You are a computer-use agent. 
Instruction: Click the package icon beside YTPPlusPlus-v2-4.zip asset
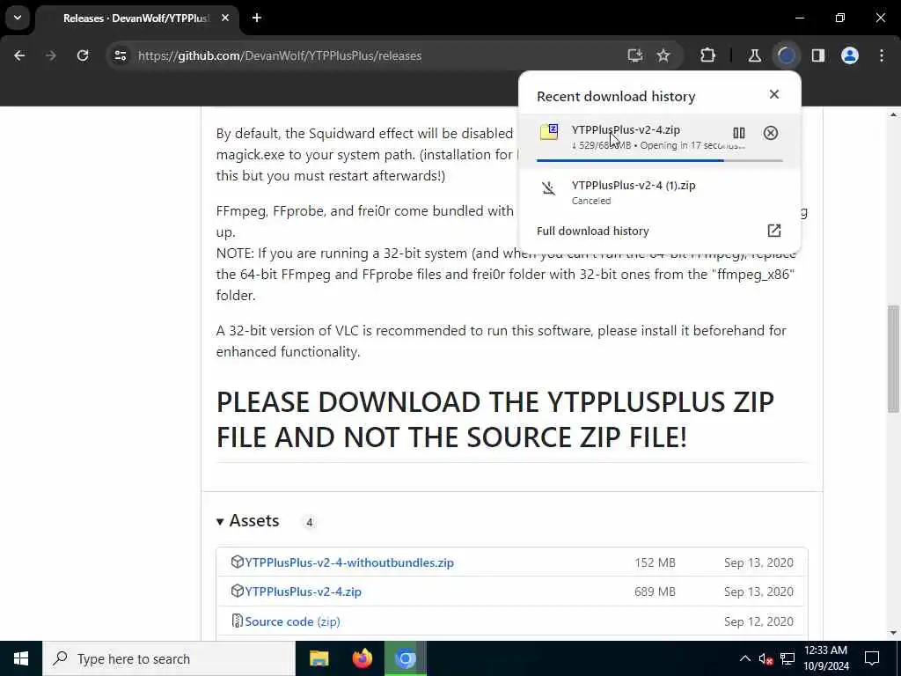pos(238,591)
